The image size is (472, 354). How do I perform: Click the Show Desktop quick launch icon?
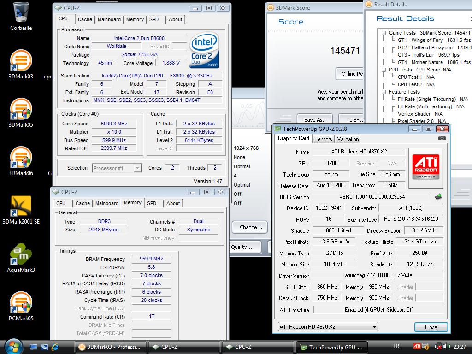coord(33,348)
